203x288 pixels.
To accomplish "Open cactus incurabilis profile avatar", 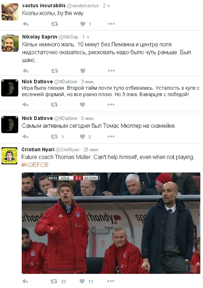I will click(x=10, y=12).
